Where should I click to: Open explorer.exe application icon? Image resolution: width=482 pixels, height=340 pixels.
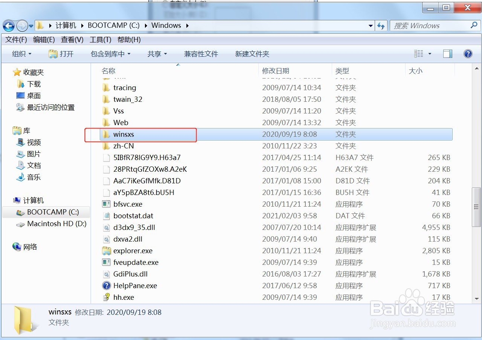pyautogui.click(x=106, y=251)
